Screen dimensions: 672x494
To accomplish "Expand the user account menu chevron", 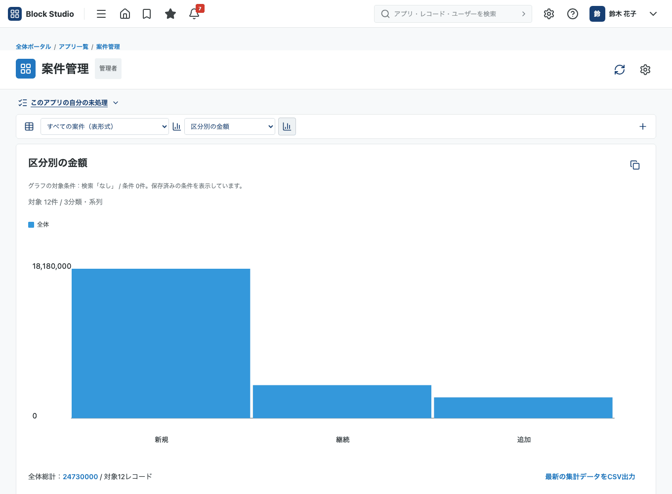I will coord(653,14).
